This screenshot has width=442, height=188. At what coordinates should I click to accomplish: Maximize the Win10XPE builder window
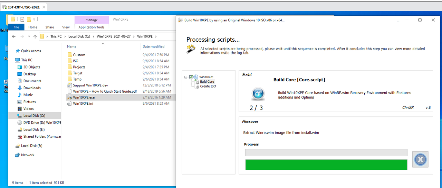click(420, 20)
